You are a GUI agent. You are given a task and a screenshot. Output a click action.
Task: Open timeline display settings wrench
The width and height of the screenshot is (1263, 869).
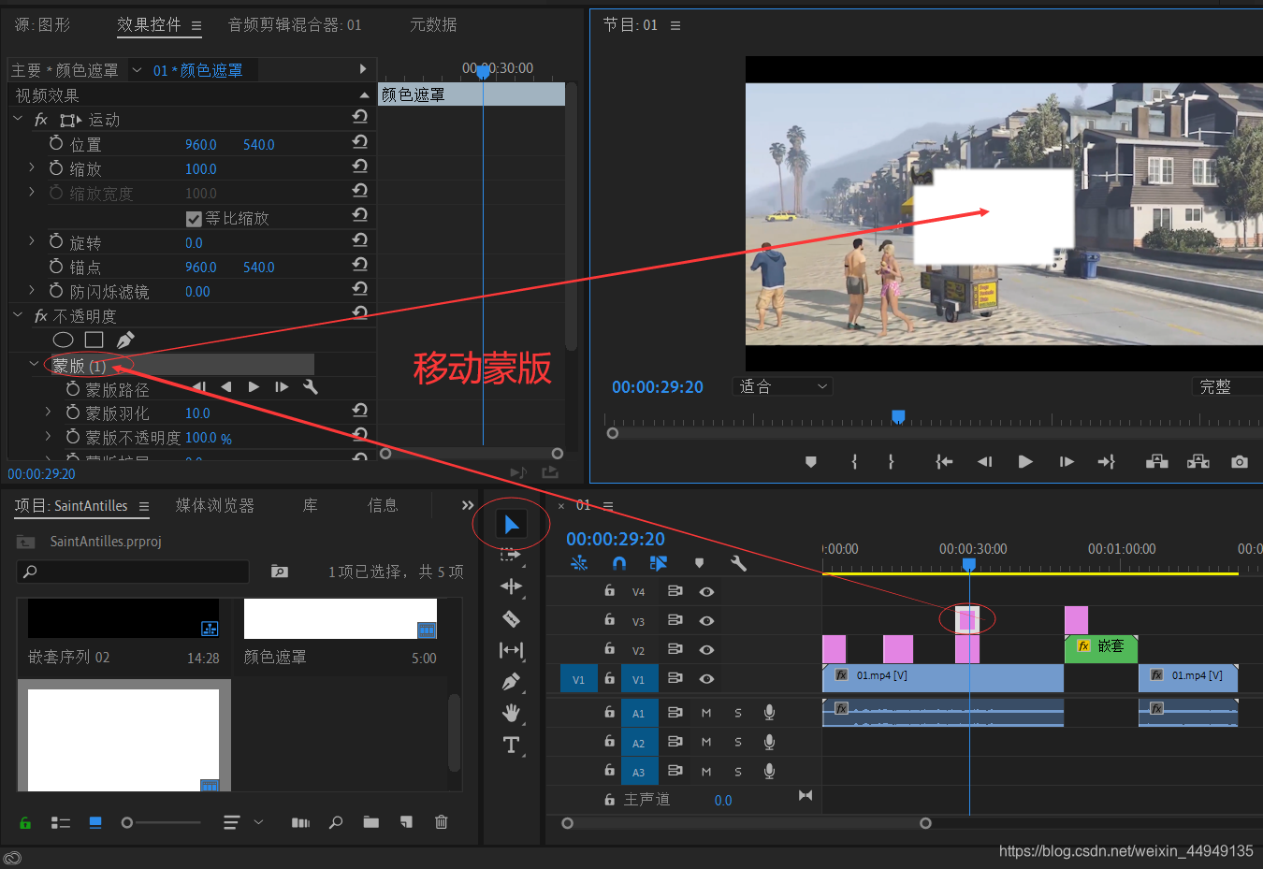pos(738,563)
